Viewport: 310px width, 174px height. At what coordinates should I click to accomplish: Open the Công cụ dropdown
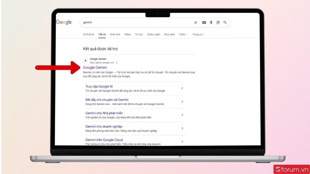[x=198, y=34]
